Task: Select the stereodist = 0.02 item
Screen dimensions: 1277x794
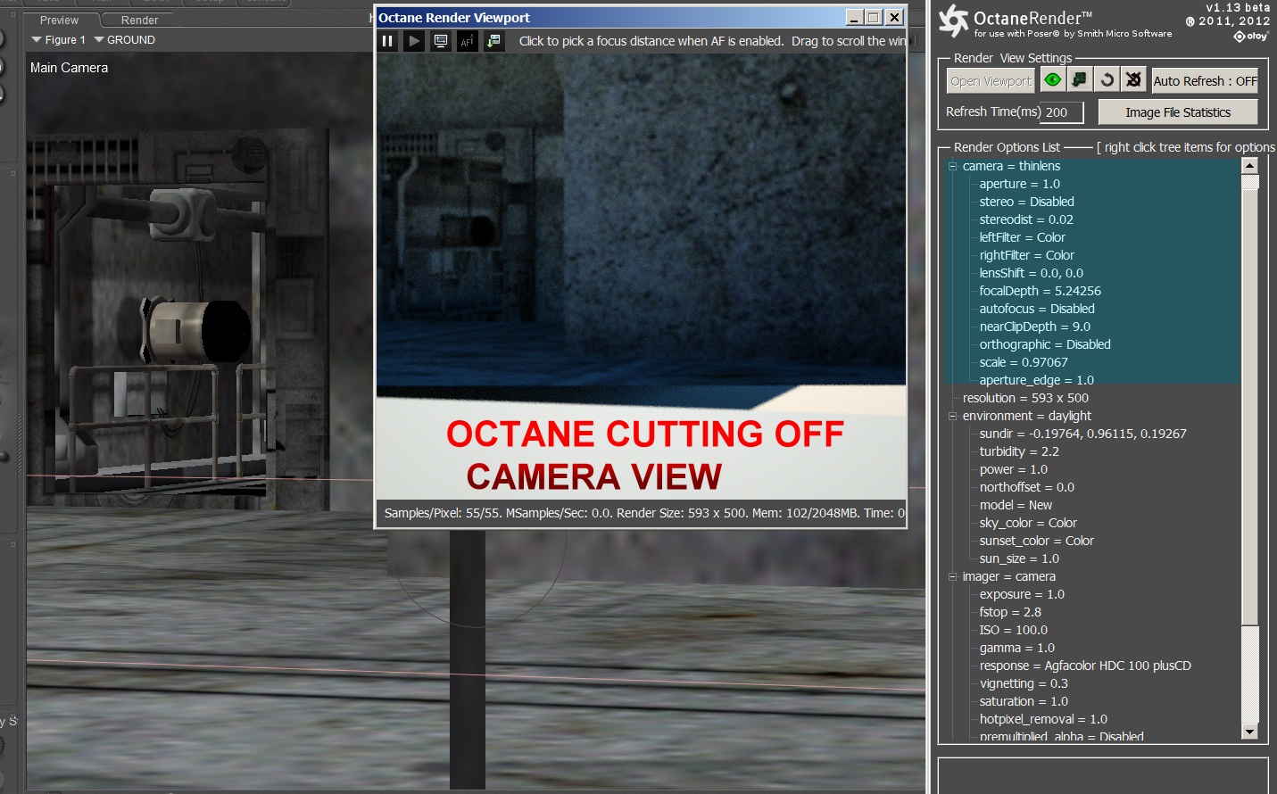Action: point(1026,219)
